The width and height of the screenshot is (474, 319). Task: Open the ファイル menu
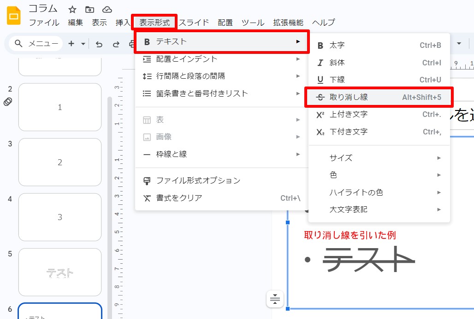click(44, 23)
